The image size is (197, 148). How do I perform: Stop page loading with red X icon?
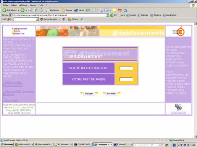click(x=30, y=10)
